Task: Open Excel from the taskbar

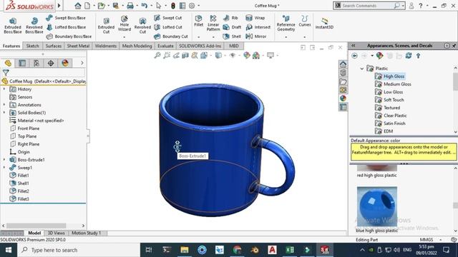Action: tap(290, 250)
